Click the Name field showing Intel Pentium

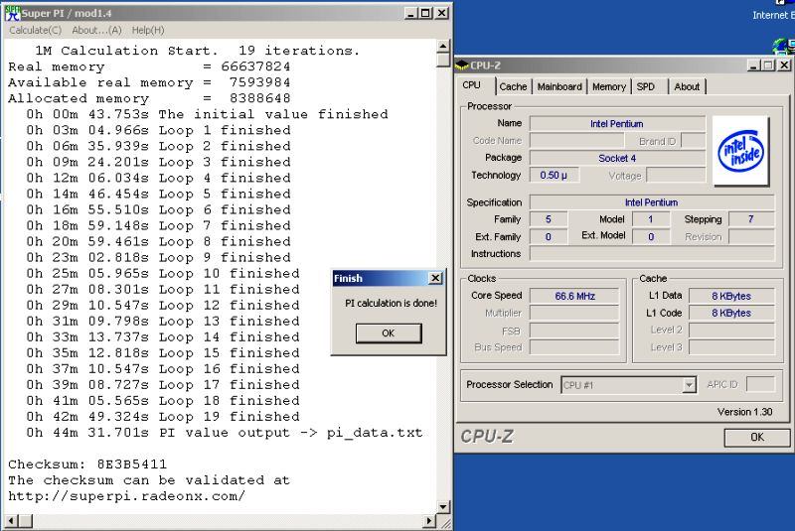pyautogui.click(x=617, y=123)
